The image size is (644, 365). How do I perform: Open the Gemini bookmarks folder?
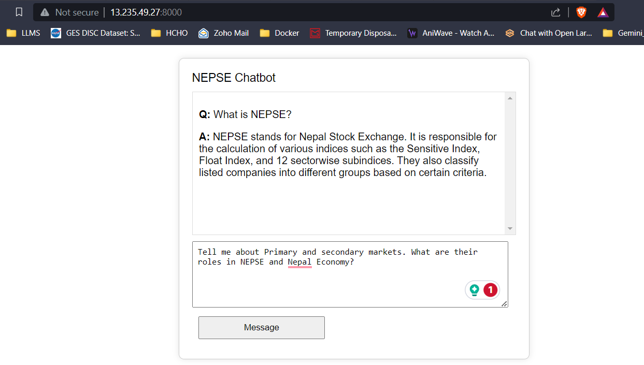(x=623, y=33)
